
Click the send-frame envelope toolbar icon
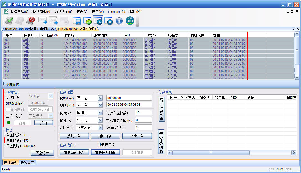(42, 21)
